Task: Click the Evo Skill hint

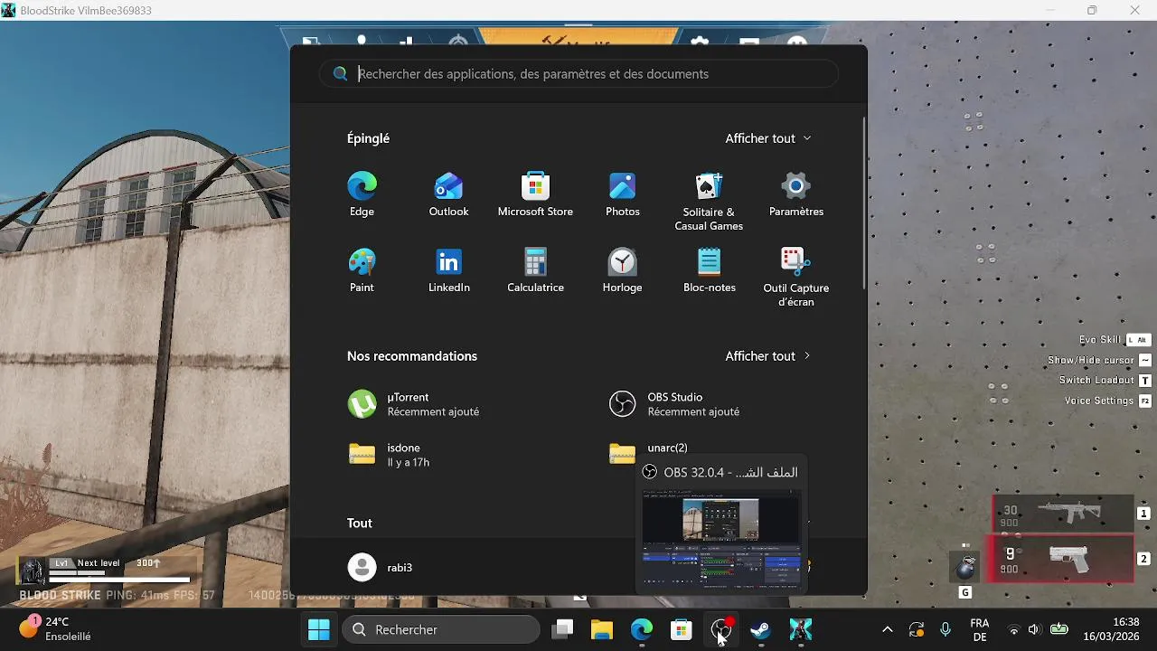Action: 1115,340
